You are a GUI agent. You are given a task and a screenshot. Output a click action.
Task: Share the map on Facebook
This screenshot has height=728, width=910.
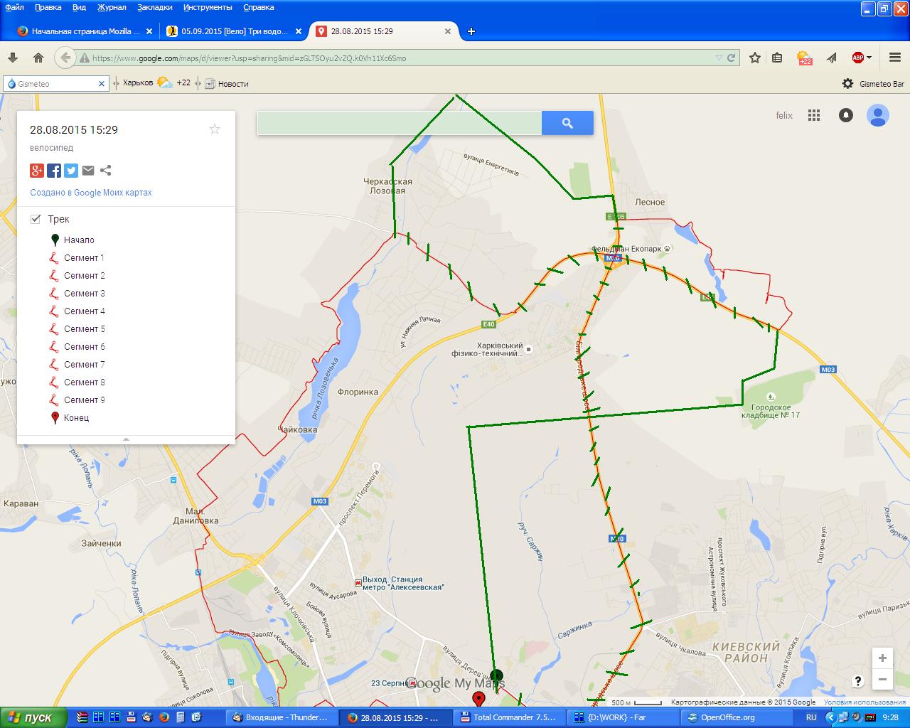54,171
